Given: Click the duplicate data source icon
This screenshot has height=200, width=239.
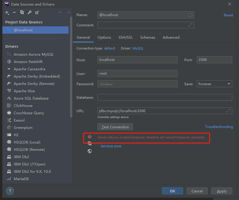Looking at the screenshot, I should pos(22,12).
